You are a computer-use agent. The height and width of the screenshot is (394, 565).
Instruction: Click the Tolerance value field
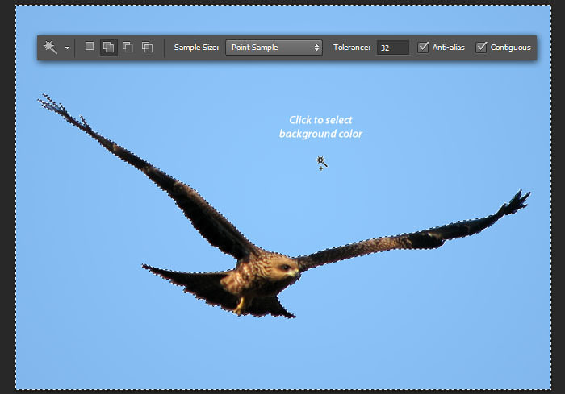[x=393, y=48]
